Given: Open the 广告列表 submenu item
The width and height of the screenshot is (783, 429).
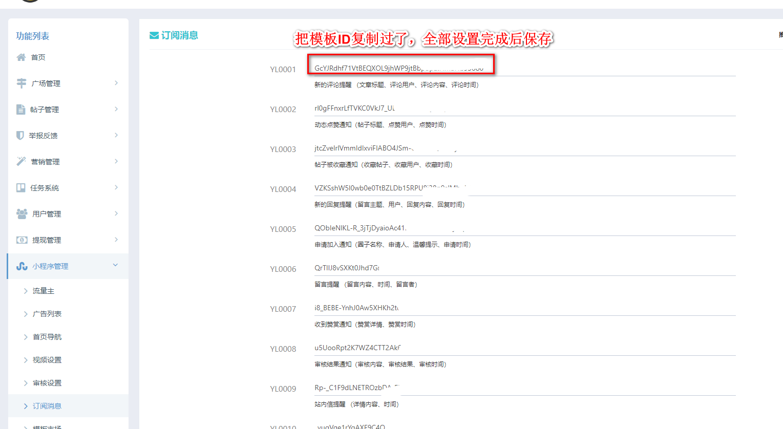Looking at the screenshot, I should click(x=47, y=314).
